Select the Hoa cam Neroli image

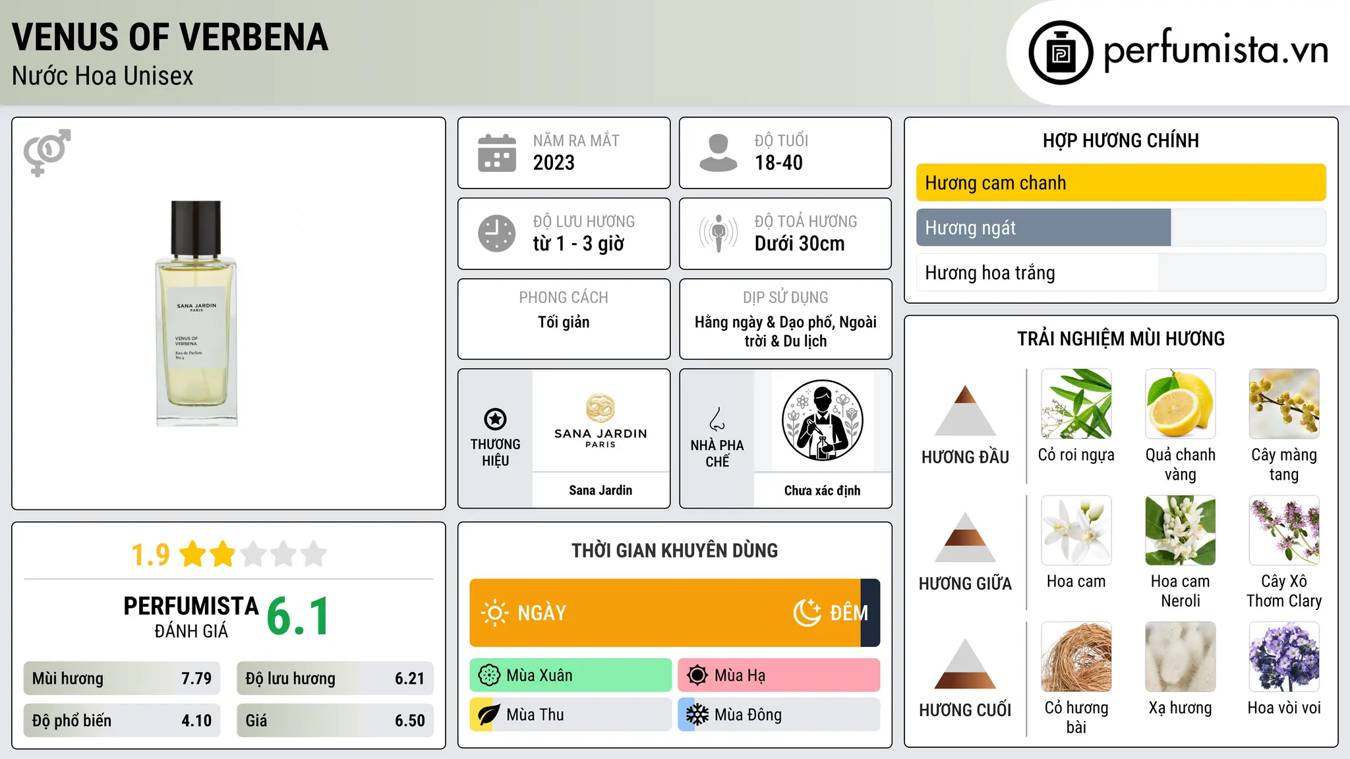pyautogui.click(x=1181, y=530)
